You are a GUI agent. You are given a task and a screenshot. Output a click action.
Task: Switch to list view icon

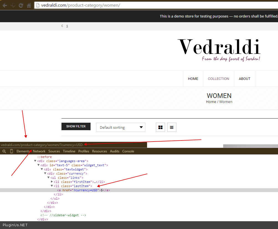pyautogui.click(x=172, y=127)
